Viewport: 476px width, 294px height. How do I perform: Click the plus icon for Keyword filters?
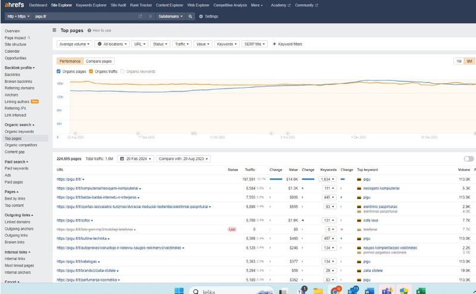pyautogui.click(x=274, y=44)
